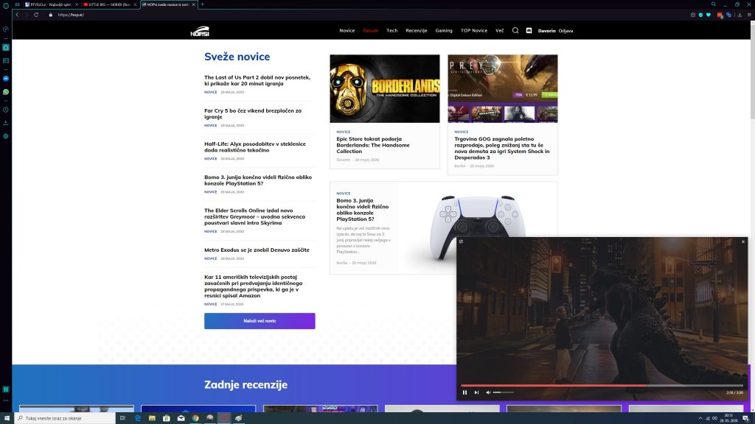Search open tabs magnifier icon
Viewport: 755px width, 424px height.
[x=714, y=4]
